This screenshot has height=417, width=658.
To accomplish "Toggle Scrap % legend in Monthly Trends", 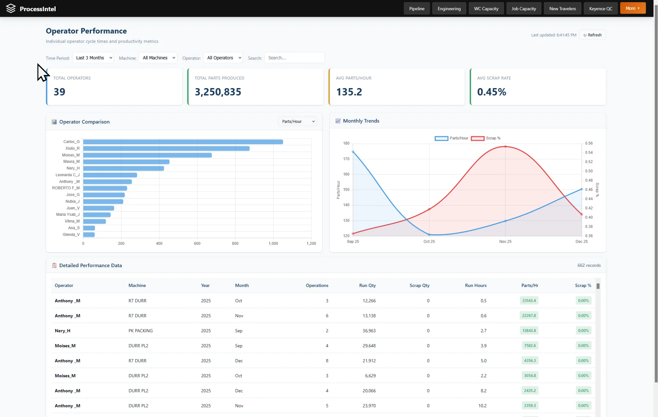I will click(x=486, y=138).
